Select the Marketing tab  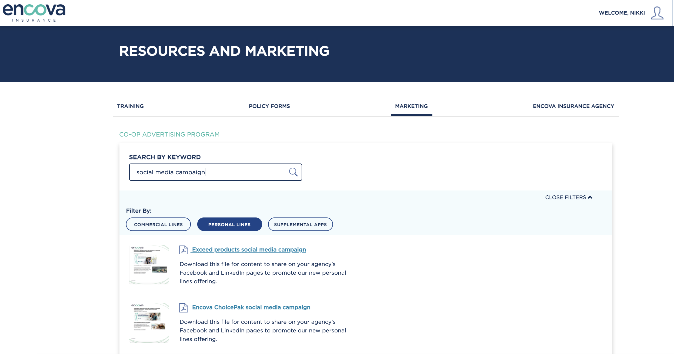(x=411, y=106)
